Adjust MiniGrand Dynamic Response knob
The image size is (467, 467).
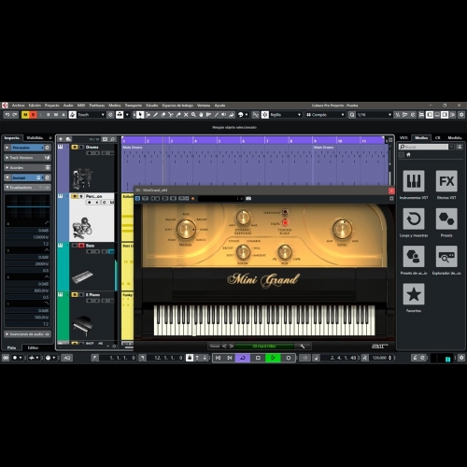243,218
